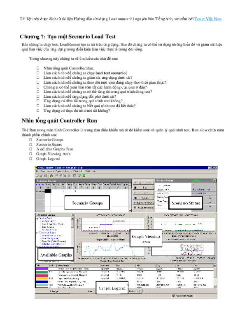The width and height of the screenshot is (247, 320).
Task: Select the Running Vusers graph with purple line
Action: click(x=110, y=226)
